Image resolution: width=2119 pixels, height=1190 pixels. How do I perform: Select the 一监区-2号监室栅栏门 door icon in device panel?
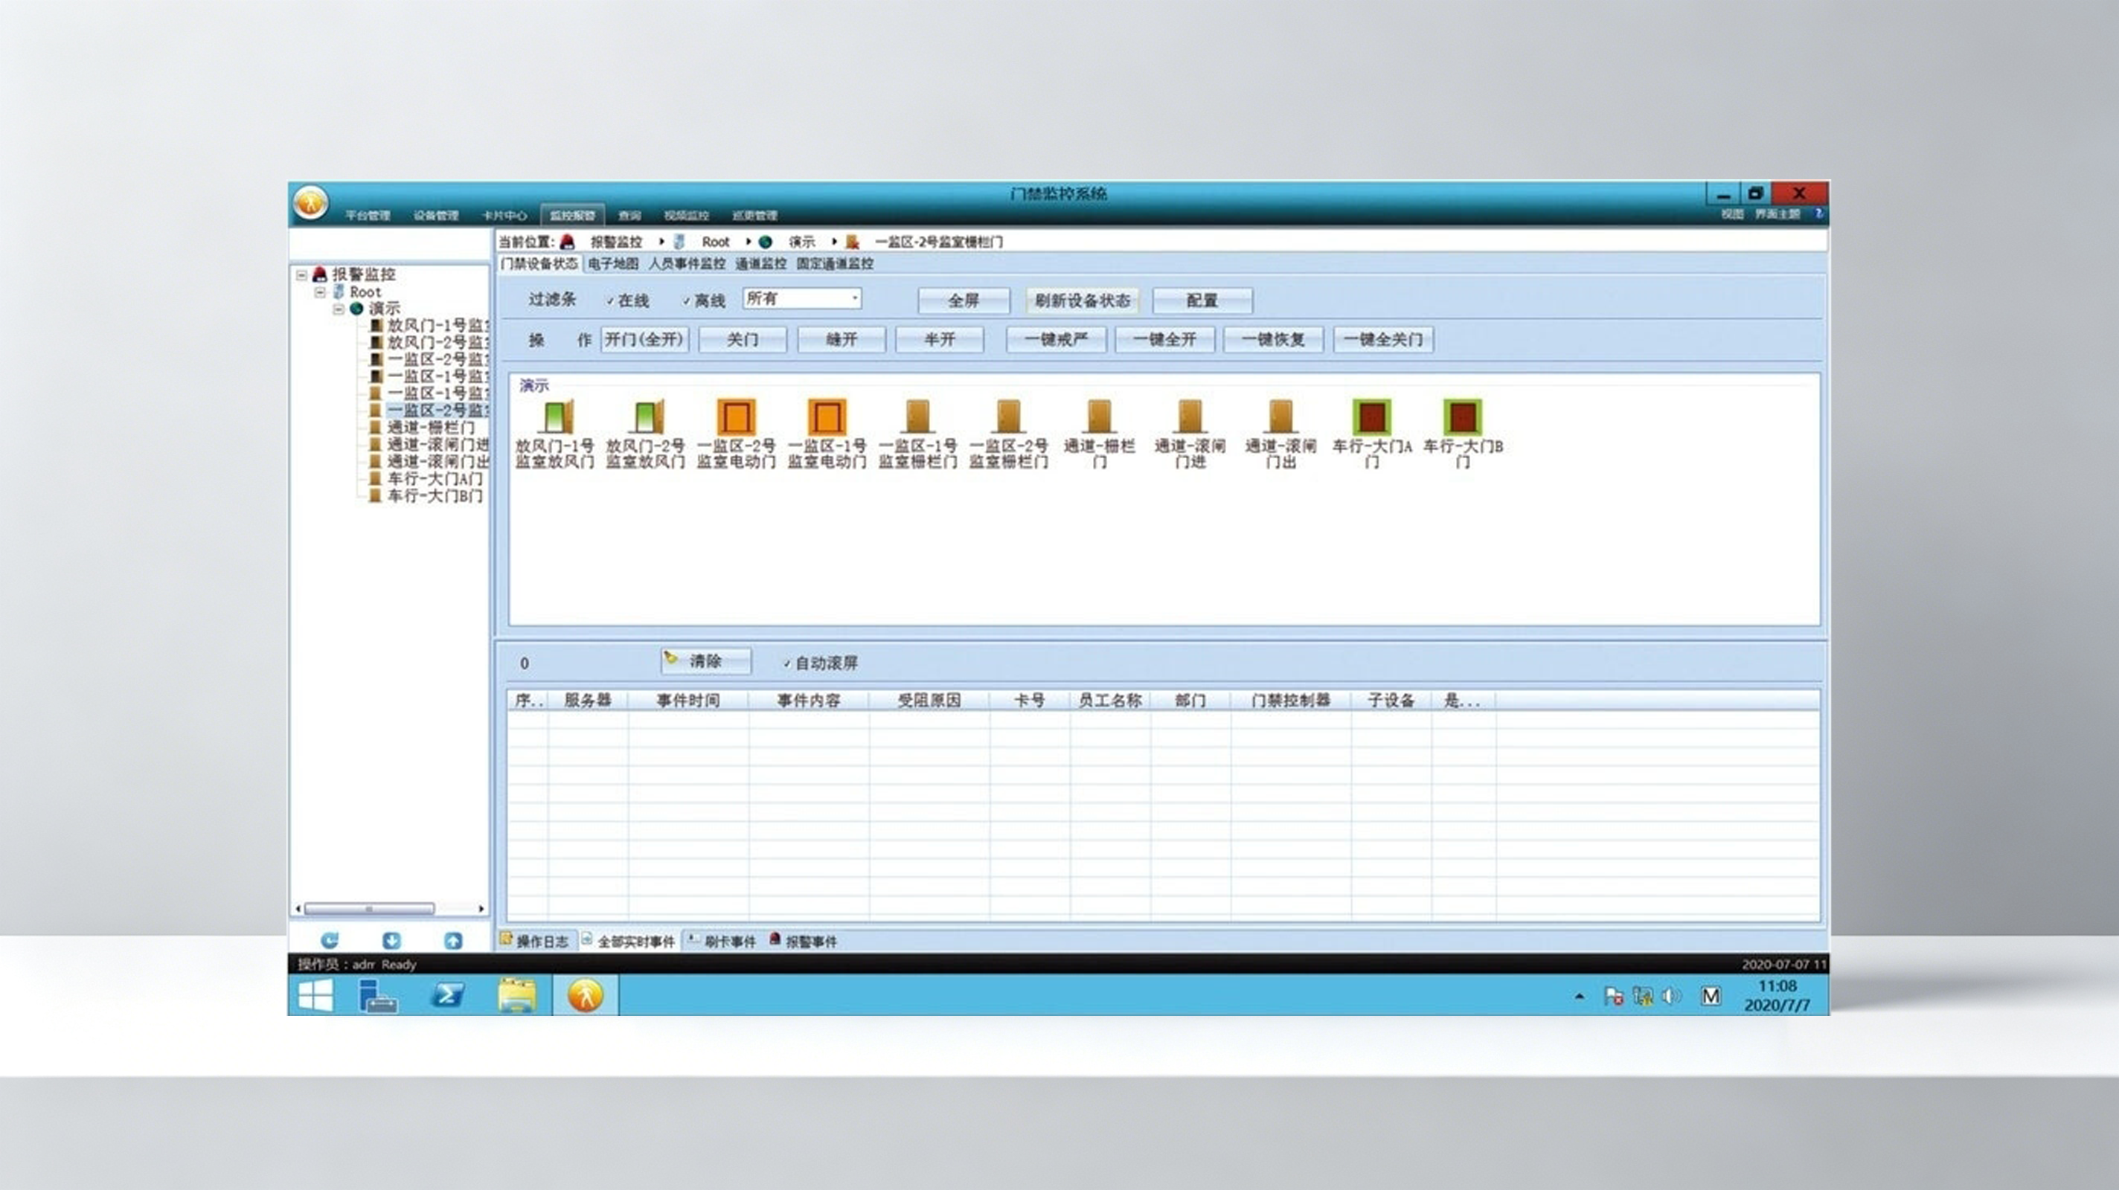1008,416
